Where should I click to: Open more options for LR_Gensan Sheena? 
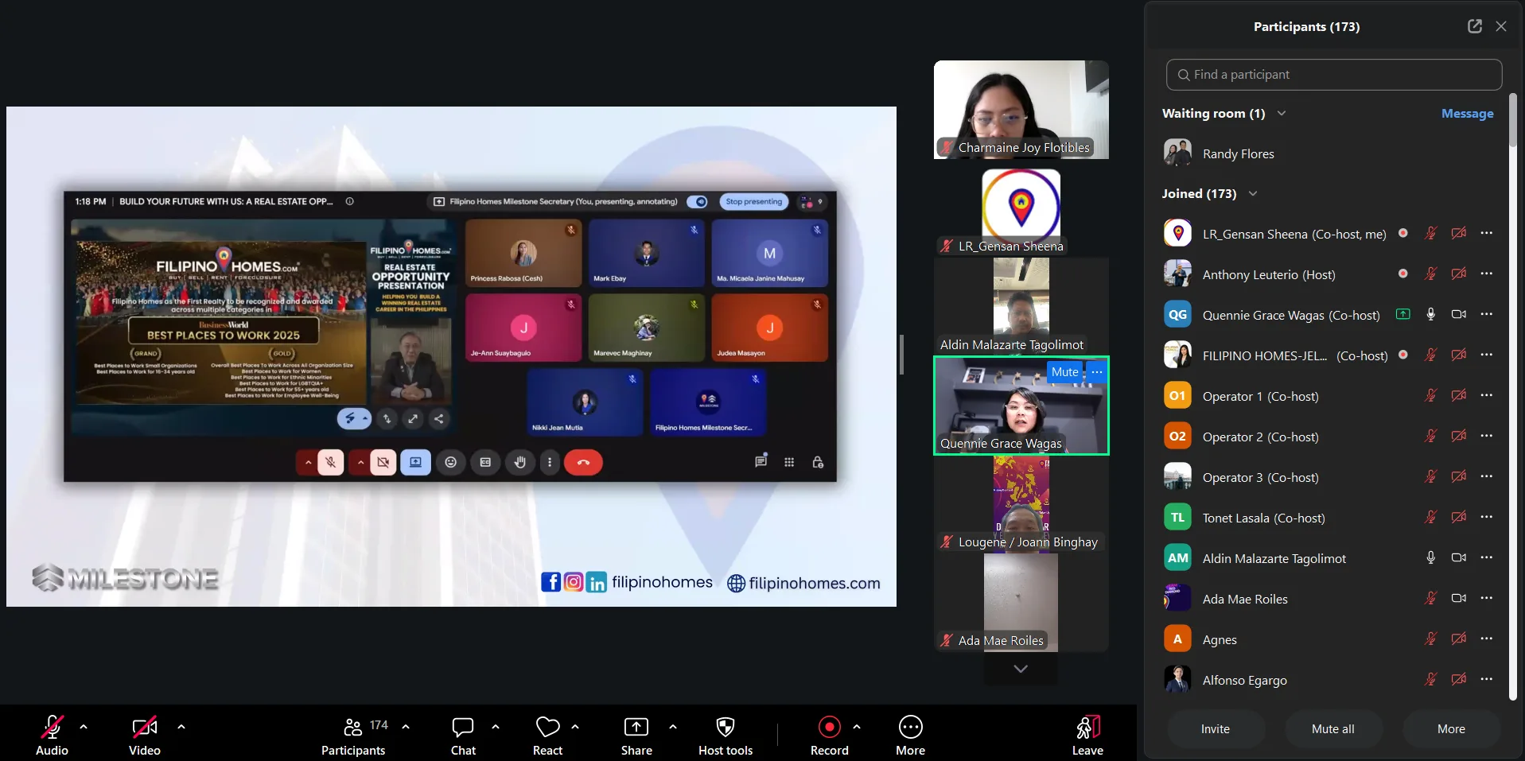[x=1487, y=234]
